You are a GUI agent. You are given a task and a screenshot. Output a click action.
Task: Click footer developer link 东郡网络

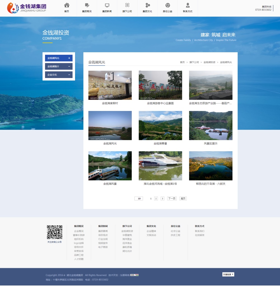click(x=125, y=275)
